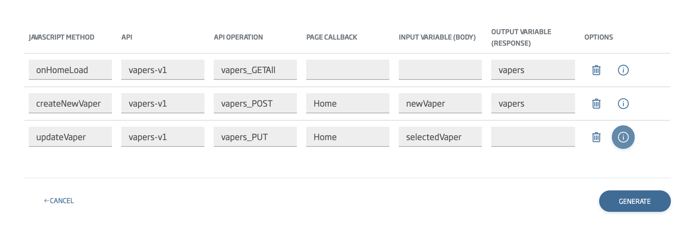The image size is (699, 238).
Task: Click the vapers_GETAll operation field
Action: pyautogui.click(x=255, y=70)
